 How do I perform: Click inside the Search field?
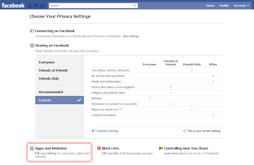click(91, 6)
